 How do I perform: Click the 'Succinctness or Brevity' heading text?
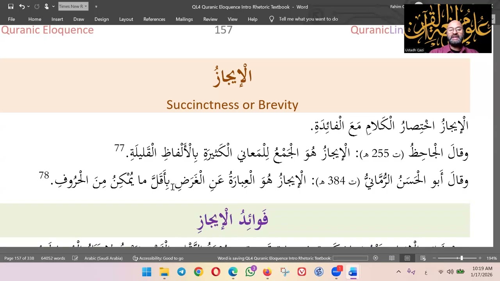[x=232, y=105]
